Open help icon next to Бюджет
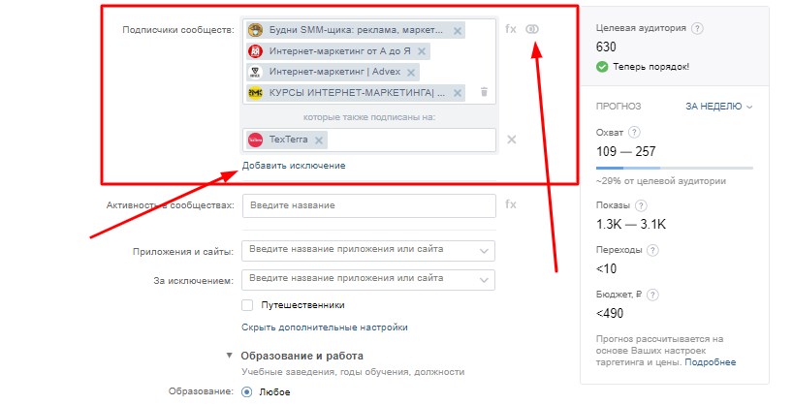This screenshot has width=793, height=405. (652, 295)
